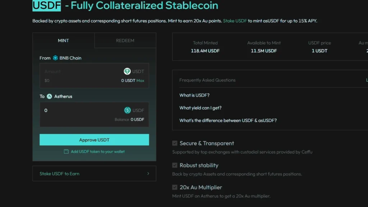This screenshot has width=368, height=207.
Task: Switch to the MINT tab
Action: tap(63, 41)
